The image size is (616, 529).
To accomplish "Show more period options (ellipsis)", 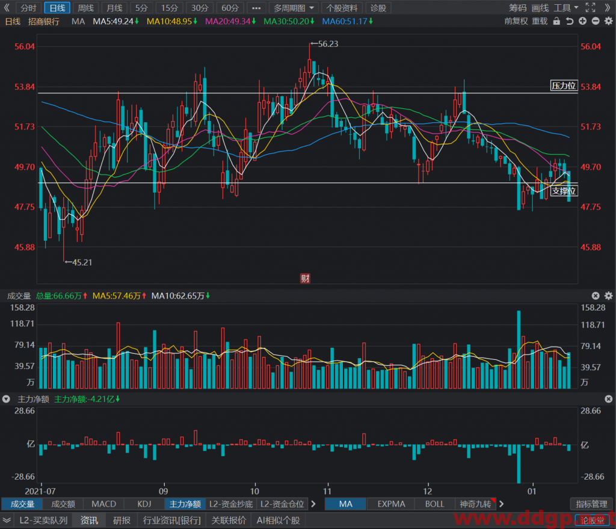I will (x=256, y=8).
